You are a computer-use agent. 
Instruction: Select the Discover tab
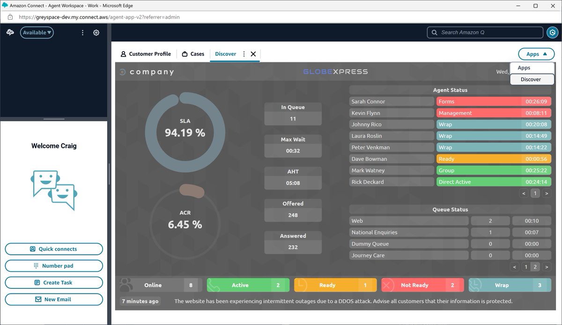225,54
